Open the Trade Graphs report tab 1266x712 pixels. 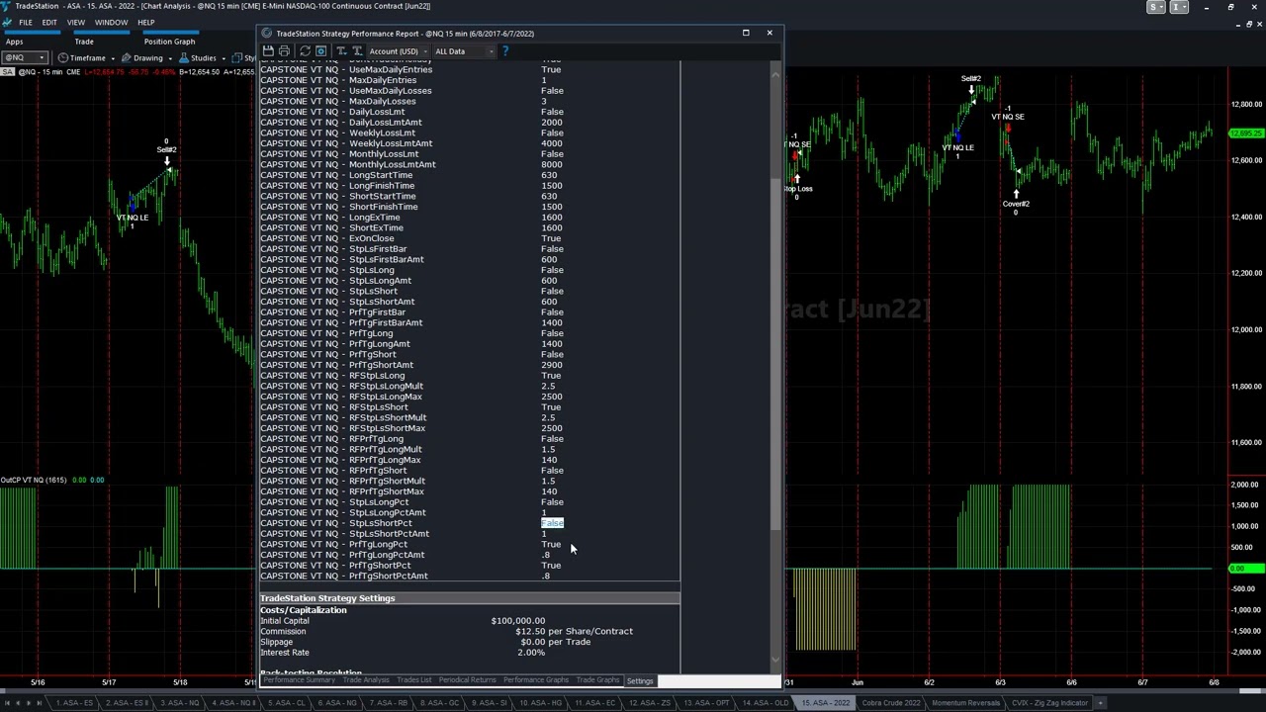tap(597, 680)
